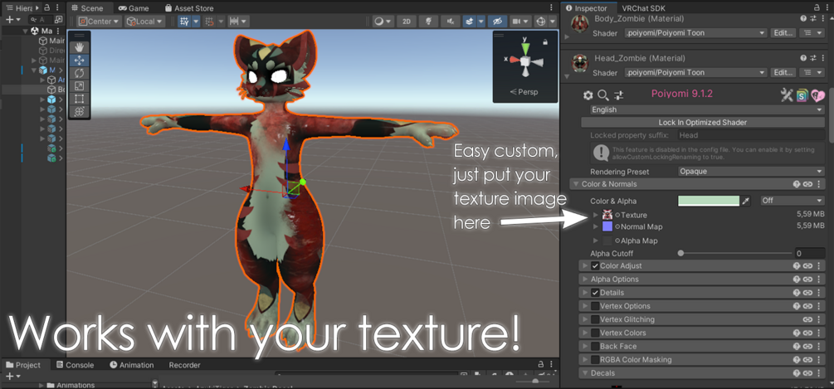The height and width of the screenshot is (389, 834).
Task: Select the Hand view tool
Action: tap(80, 47)
